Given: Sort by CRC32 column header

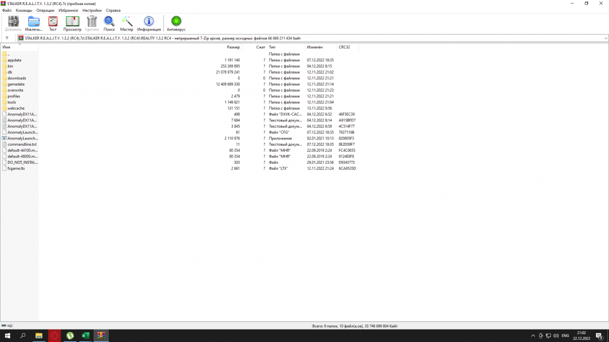Looking at the screenshot, I should tap(344, 47).
